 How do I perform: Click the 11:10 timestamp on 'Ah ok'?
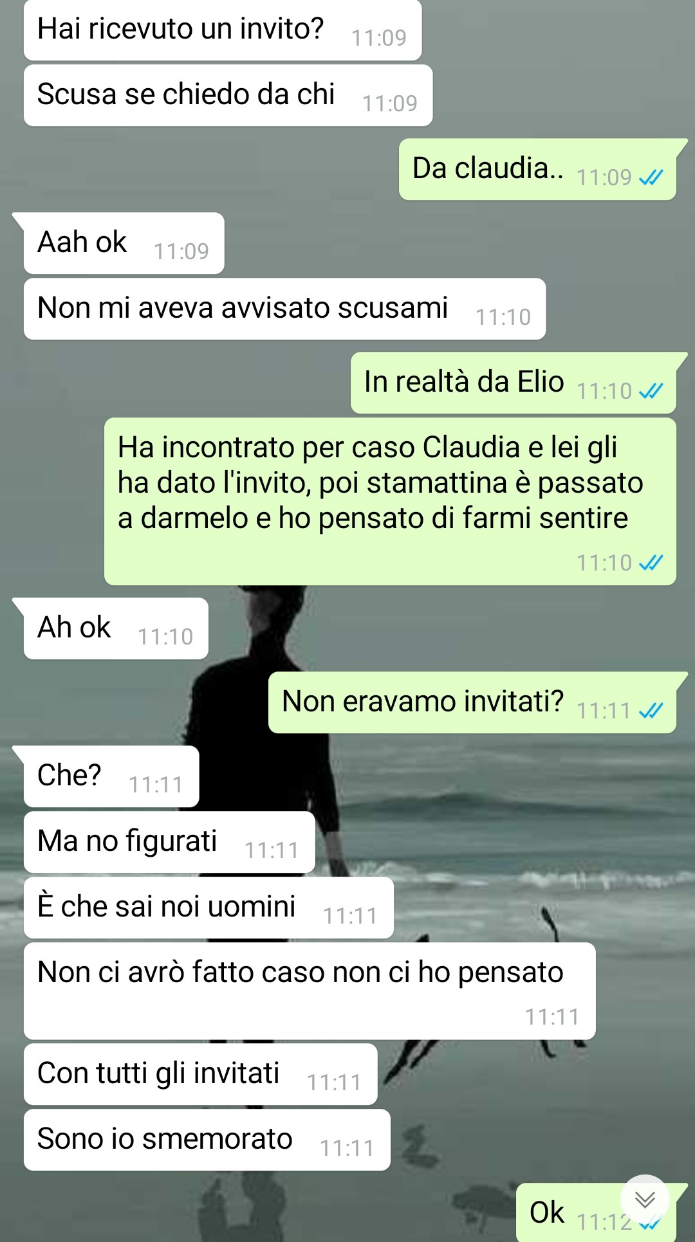click(x=165, y=637)
